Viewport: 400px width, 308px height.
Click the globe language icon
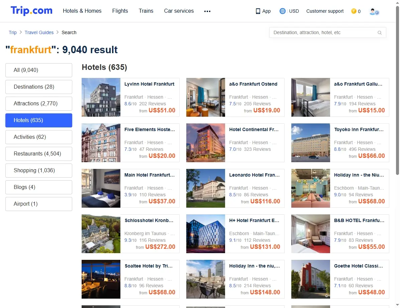pyautogui.click(x=282, y=11)
